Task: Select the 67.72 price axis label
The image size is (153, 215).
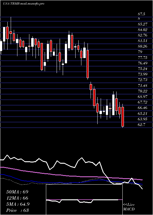Action: (143, 102)
